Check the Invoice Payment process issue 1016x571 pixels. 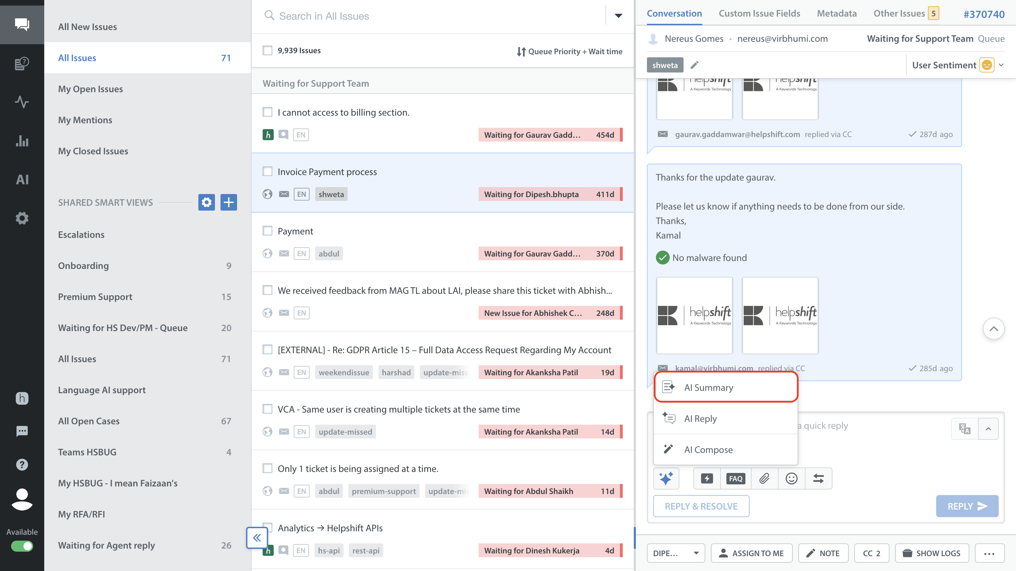(x=267, y=172)
